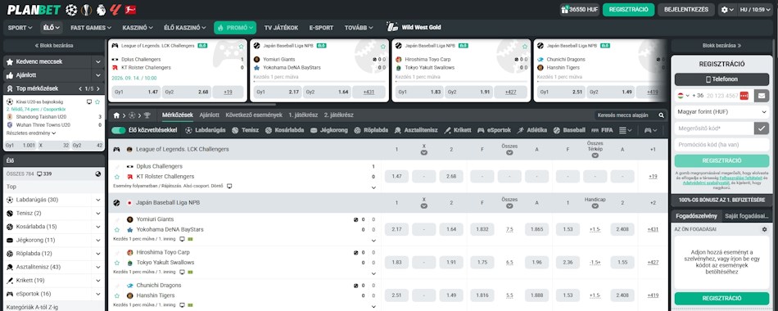Filter by Labdarúgás in sports bar
The image size is (778, 311).
[206, 130]
